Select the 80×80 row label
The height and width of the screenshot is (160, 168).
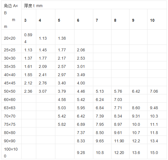pos(10,133)
